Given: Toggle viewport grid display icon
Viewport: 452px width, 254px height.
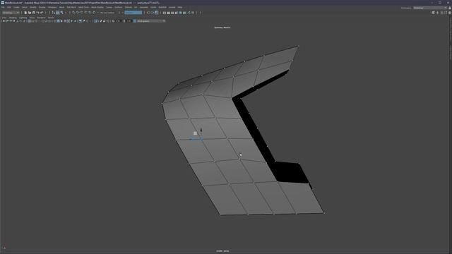Looking at the screenshot, I should click(29, 21).
